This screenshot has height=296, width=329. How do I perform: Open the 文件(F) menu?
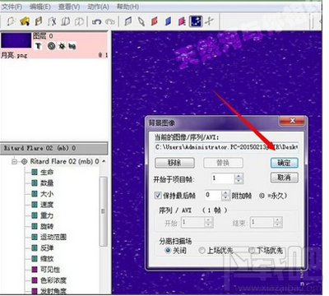click(12, 7)
